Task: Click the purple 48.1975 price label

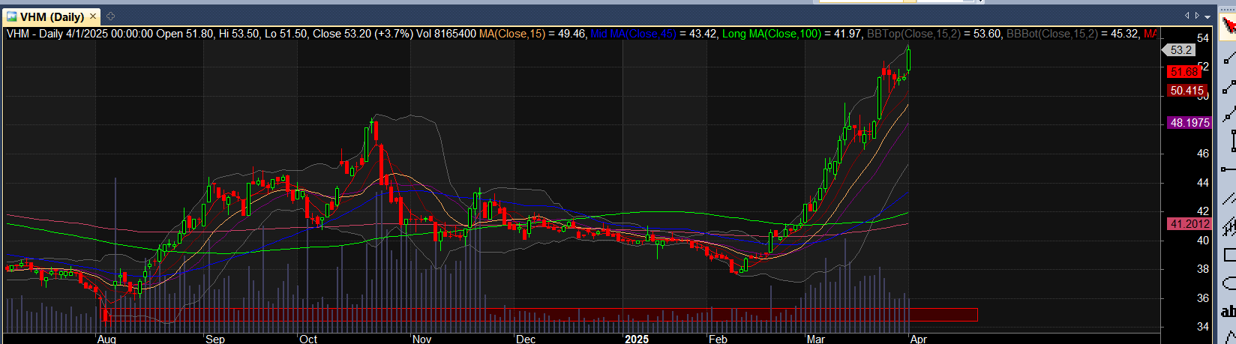Action: pyautogui.click(x=1189, y=123)
